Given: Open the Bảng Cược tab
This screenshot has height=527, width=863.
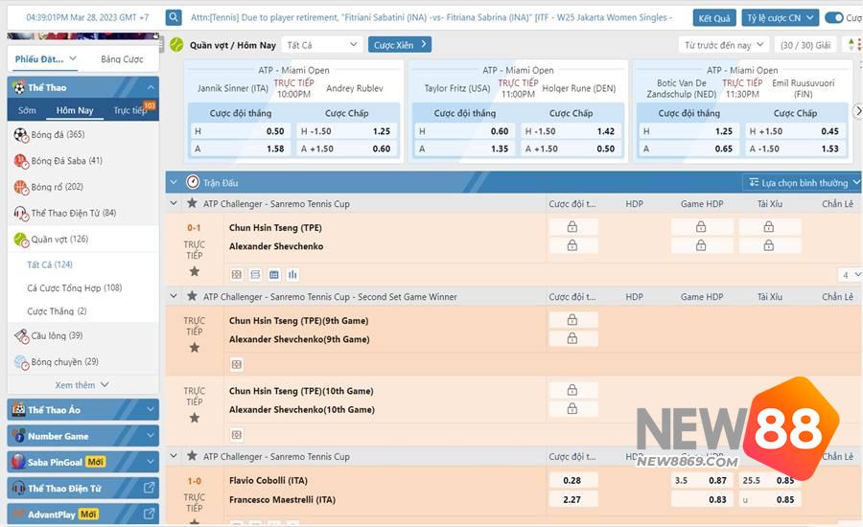Looking at the screenshot, I should [122, 58].
